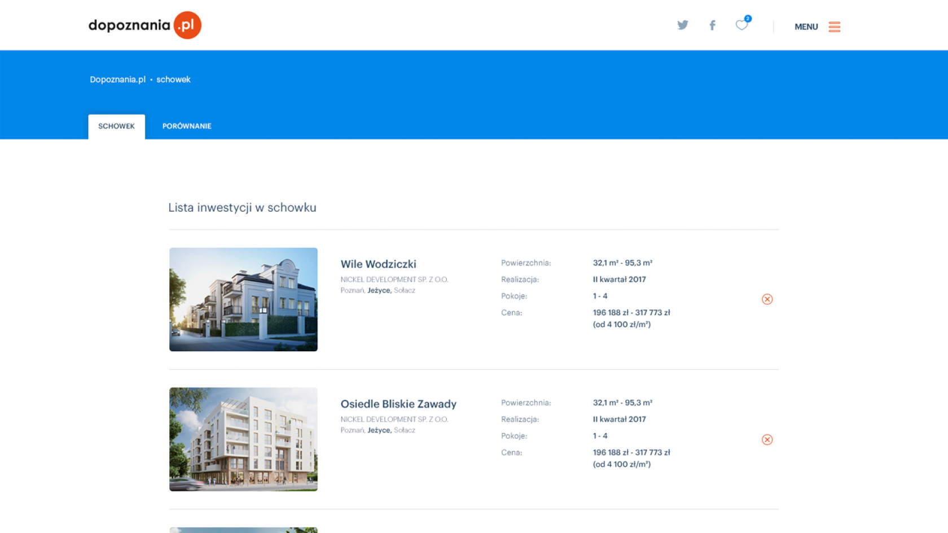Click the schowek breadcrumb item

point(173,80)
